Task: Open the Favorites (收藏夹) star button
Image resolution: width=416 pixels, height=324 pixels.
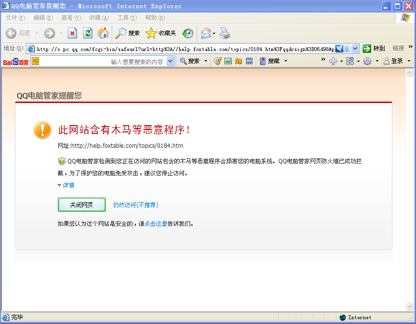Action: coord(161,33)
